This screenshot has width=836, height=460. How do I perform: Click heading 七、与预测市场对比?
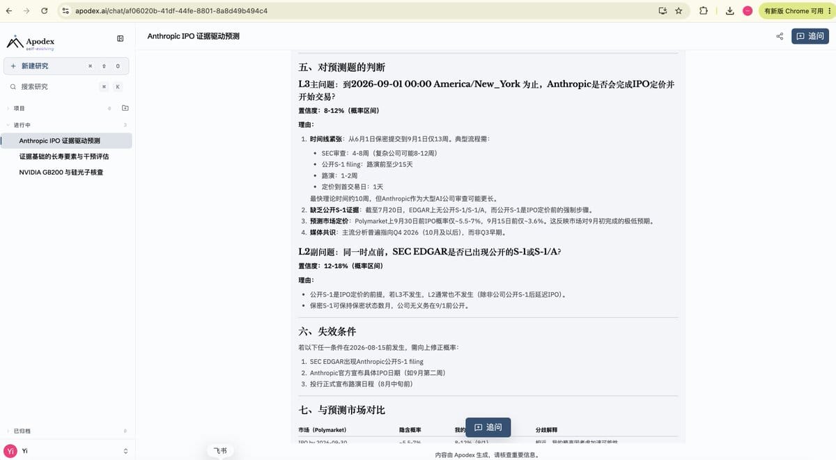341,410
